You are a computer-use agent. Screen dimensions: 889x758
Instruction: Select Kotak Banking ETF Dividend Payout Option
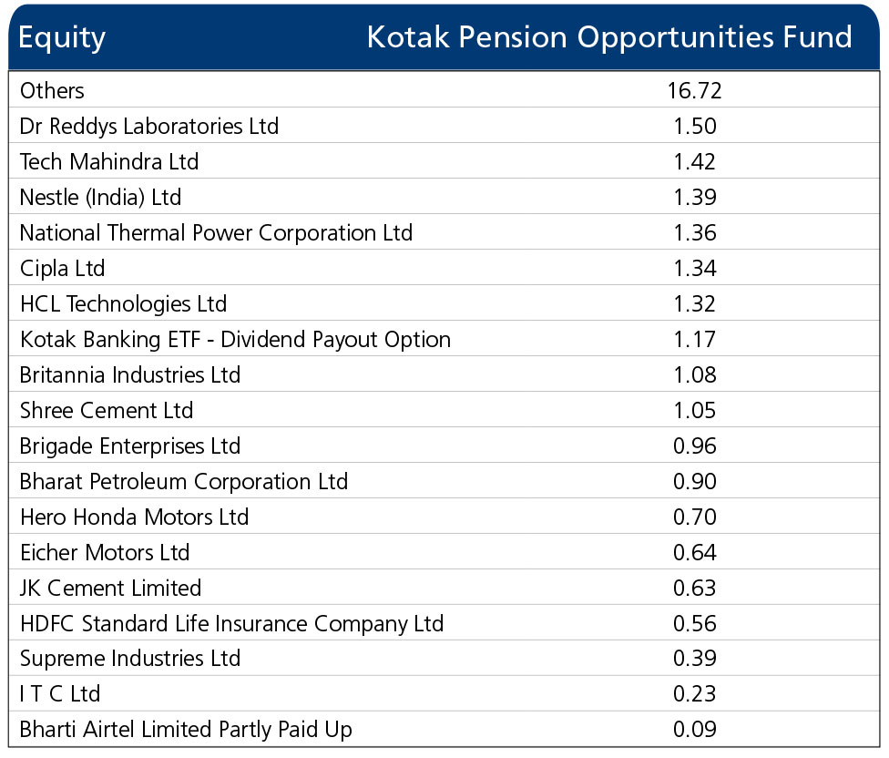click(x=235, y=339)
